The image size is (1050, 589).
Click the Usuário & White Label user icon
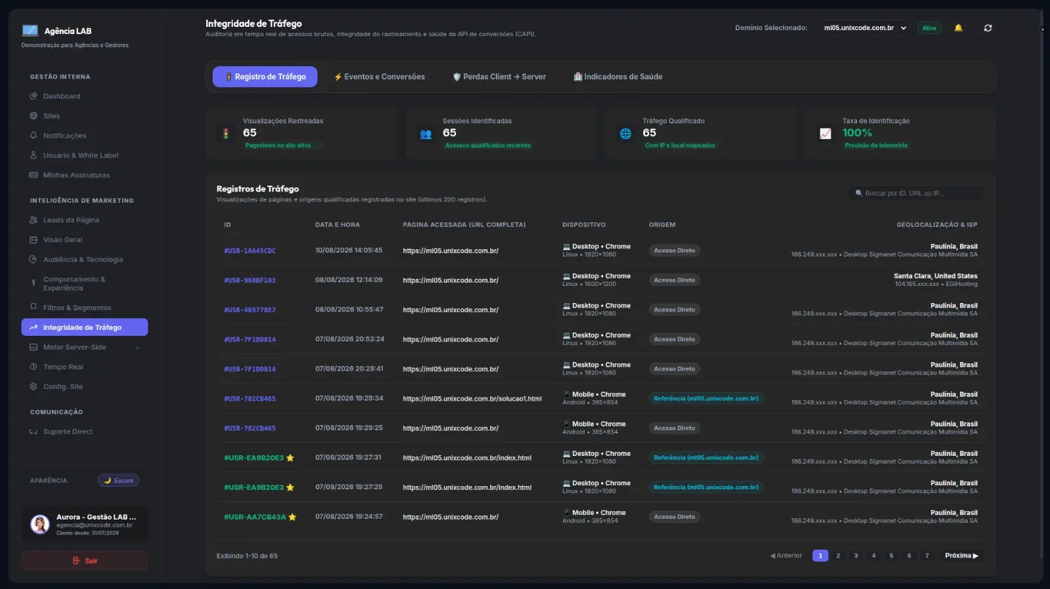coord(33,155)
